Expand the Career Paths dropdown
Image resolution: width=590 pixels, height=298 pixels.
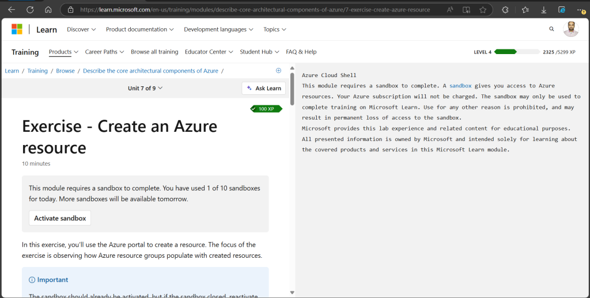[x=104, y=52]
